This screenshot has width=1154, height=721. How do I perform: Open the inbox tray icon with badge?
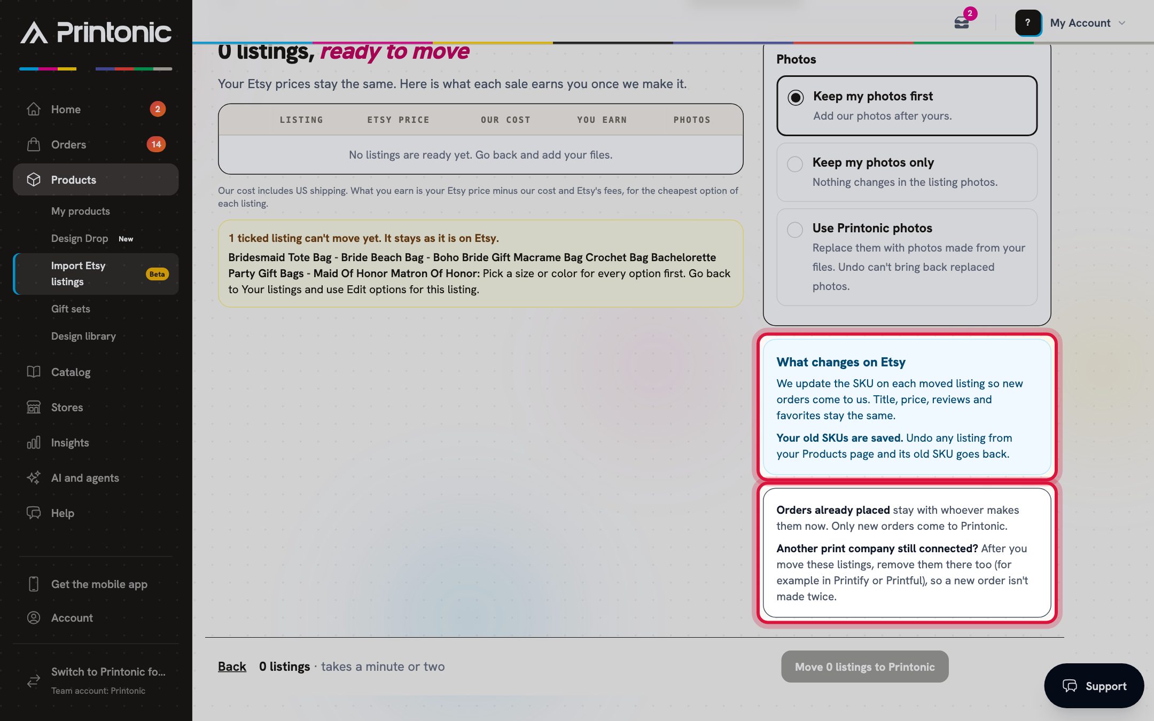[962, 22]
